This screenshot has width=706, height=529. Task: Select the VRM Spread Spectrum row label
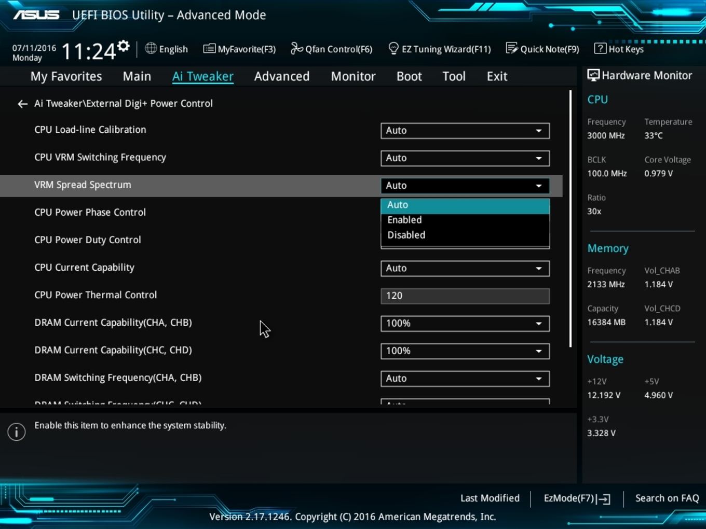click(83, 185)
